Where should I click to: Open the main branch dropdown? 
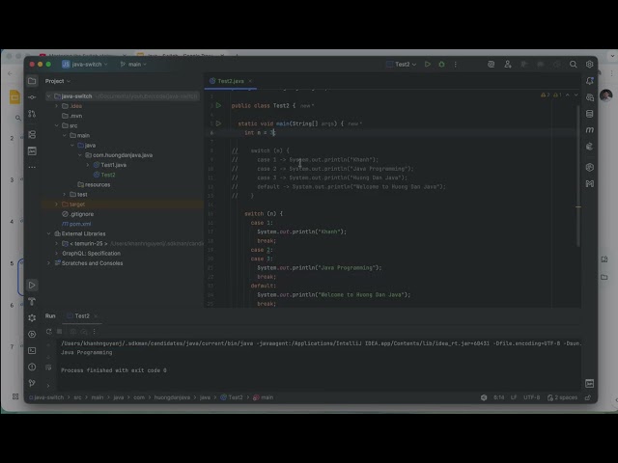click(133, 65)
